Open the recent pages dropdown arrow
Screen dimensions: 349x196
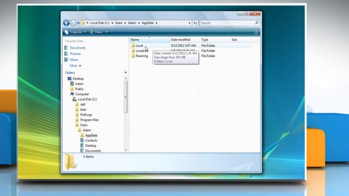[x=79, y=23]
